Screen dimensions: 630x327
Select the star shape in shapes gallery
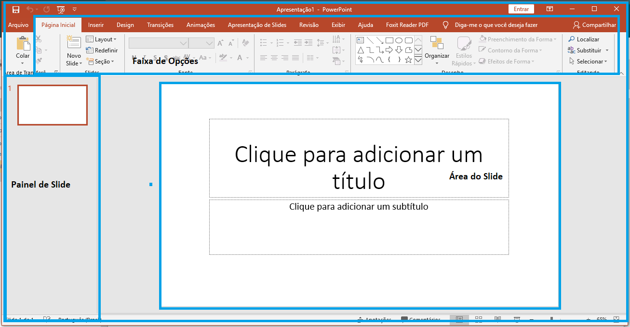408,60
